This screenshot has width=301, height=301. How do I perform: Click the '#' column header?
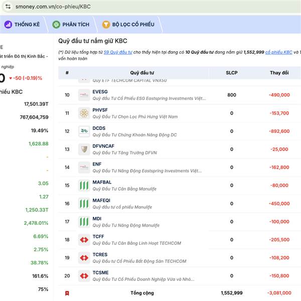(67, 73)
